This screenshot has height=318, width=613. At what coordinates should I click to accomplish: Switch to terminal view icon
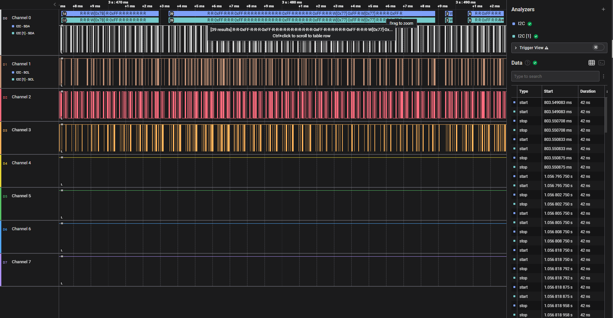[601, 63]
